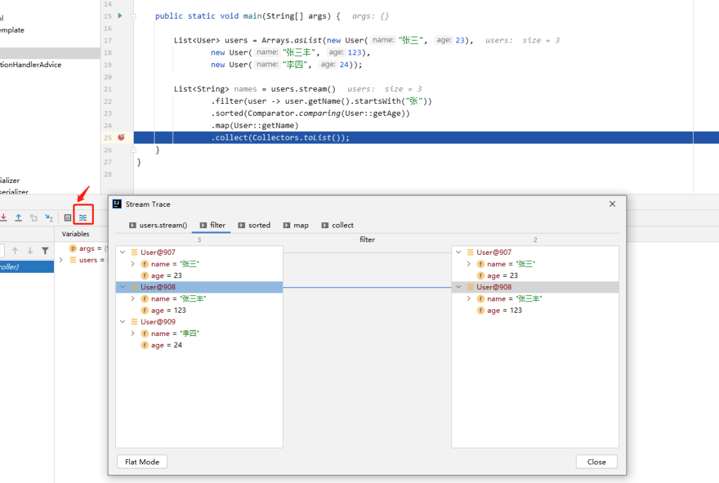
Task: Switch to the map tab in Stream Trace
Action: click(296, 225)
